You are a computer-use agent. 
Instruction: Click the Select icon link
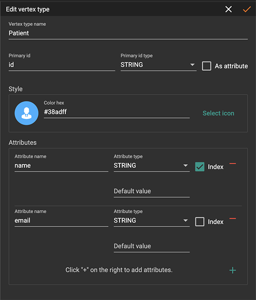(218, 113)
